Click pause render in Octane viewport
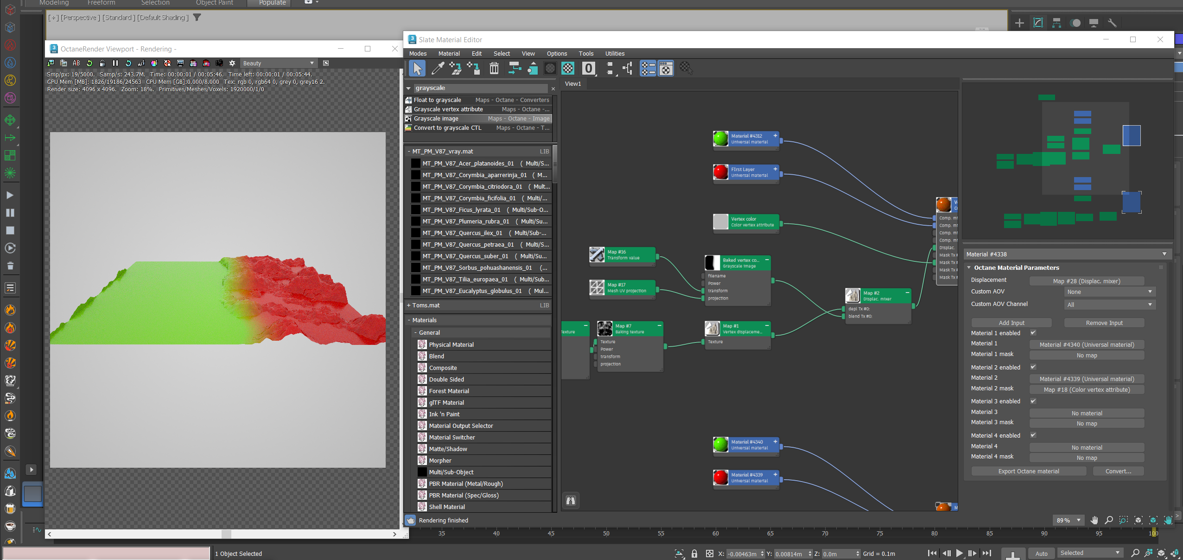The image size is (1183, 560). [x=115, y=63]
